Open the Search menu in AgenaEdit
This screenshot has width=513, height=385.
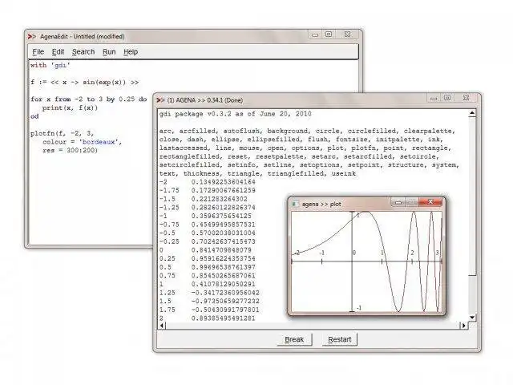click(x=83, y=51)
